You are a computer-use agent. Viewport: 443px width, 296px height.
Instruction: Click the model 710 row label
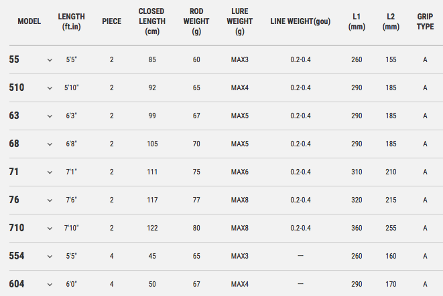tap(17, 228)
